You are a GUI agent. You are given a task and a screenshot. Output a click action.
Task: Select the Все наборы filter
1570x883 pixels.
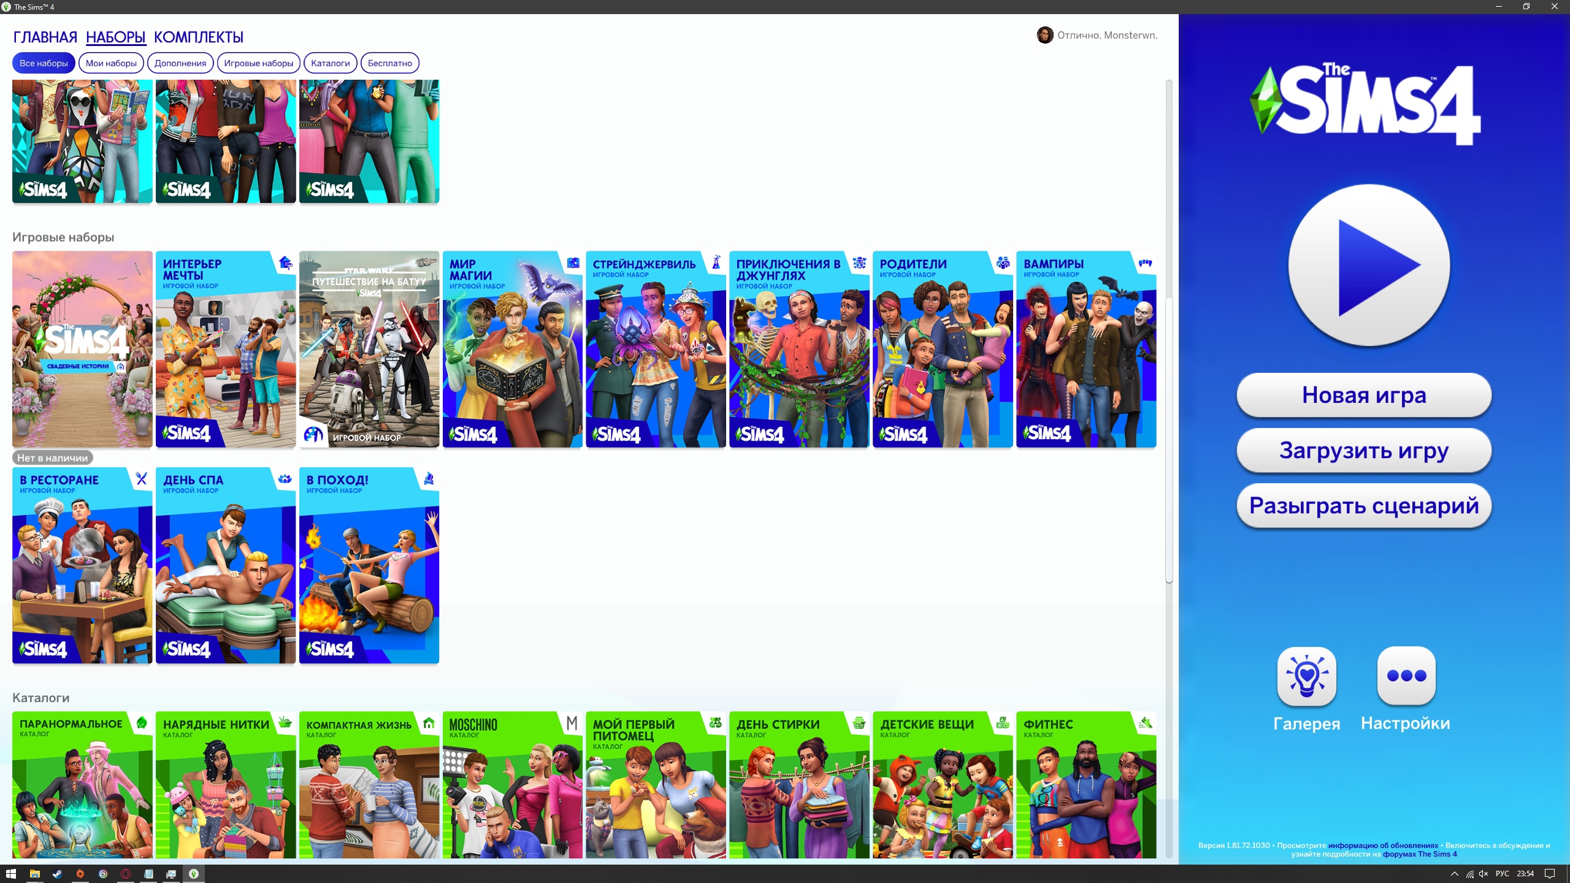(44, 63)
